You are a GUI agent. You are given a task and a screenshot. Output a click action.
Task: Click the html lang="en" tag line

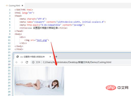click(x=24, y=13)
